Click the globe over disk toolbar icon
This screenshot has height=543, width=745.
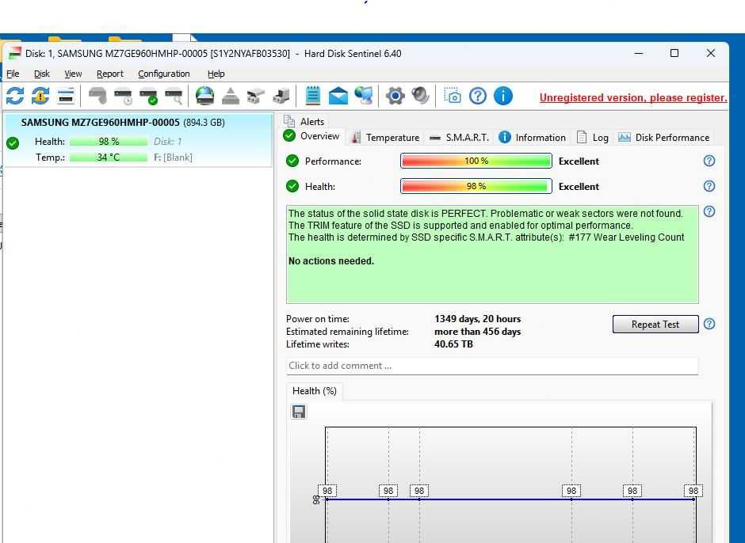tap(204, 96)
